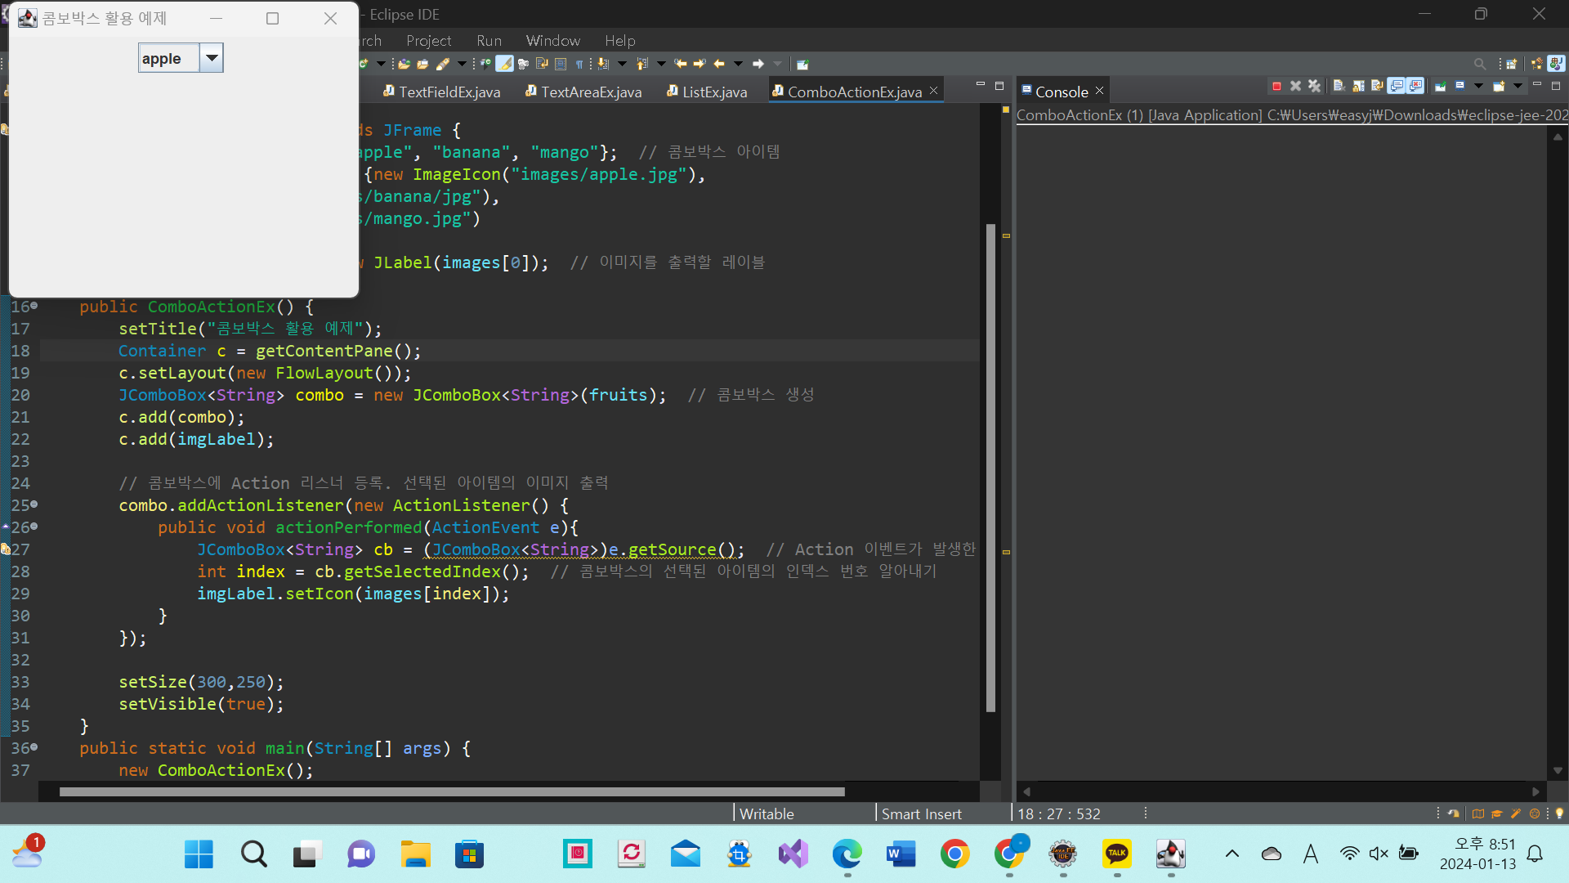The width and height of the screenshot is (1569, 883).
Task: Click the Clear Console icon
Action: coord(1339,86)
